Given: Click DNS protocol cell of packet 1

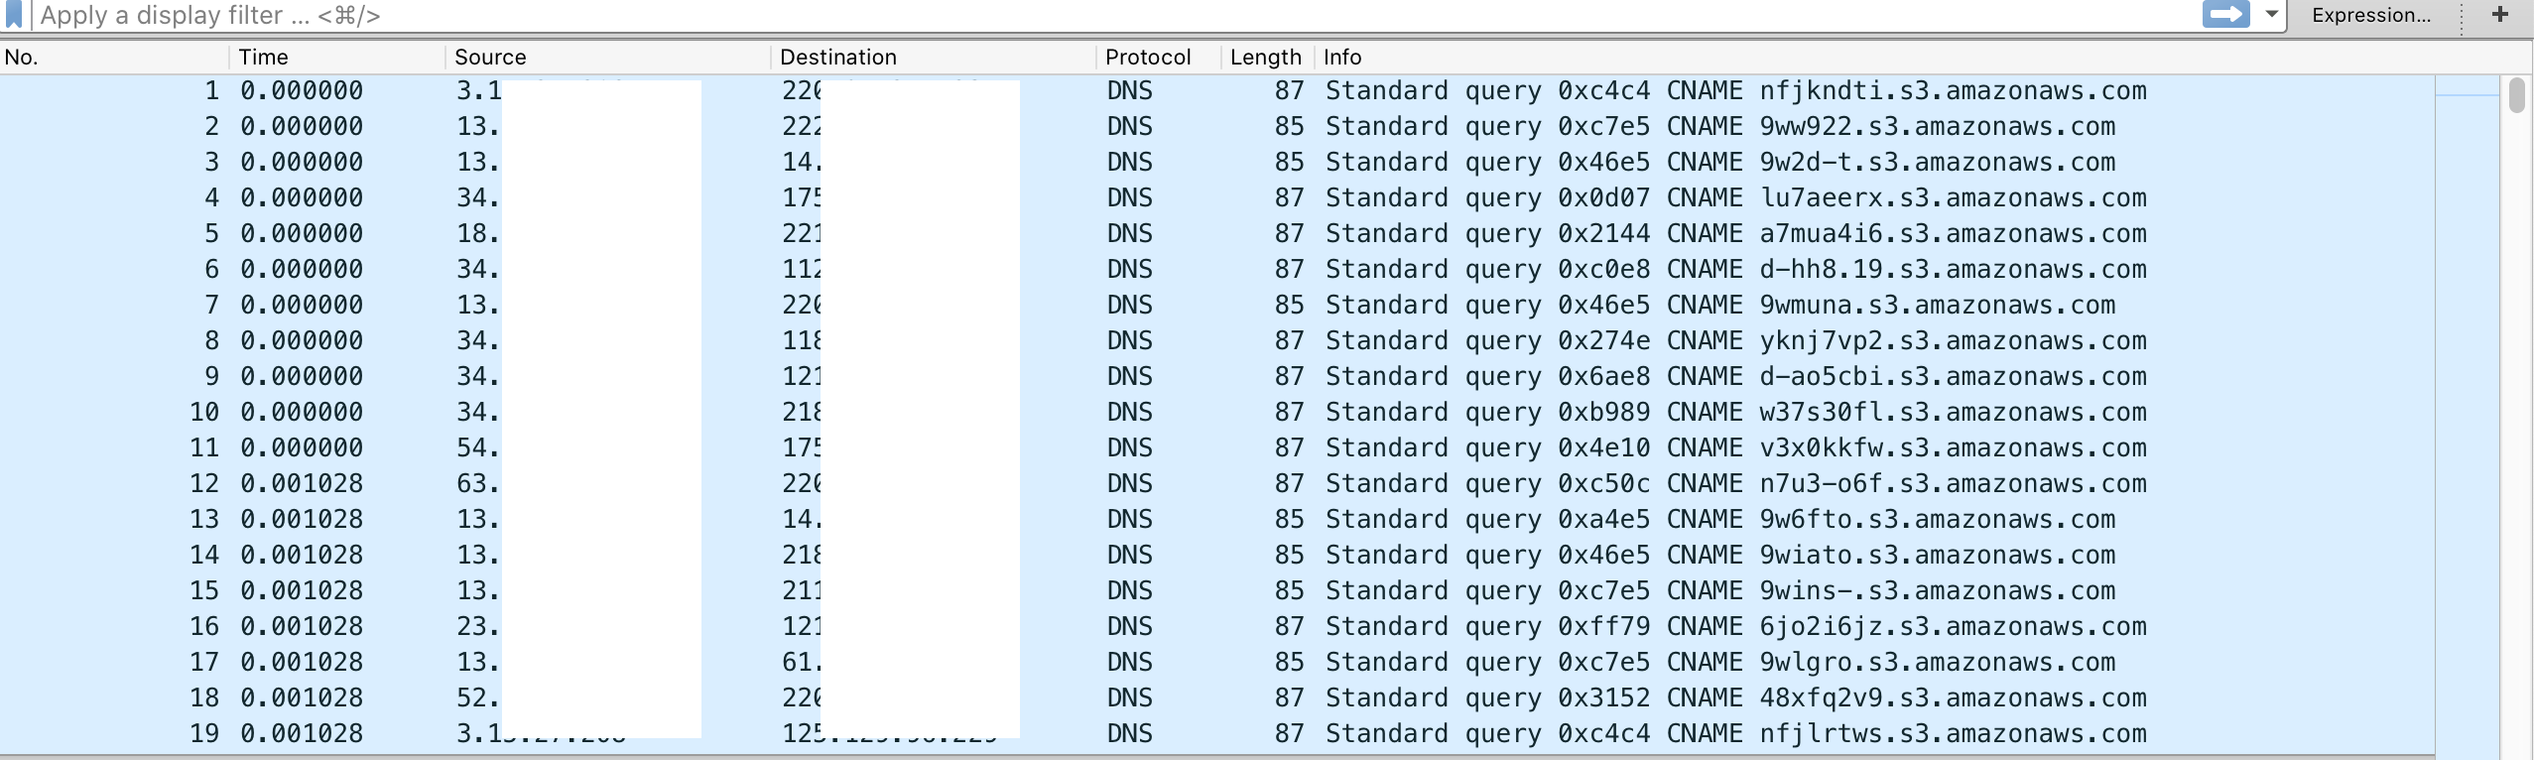Looking at the screenshot, I should [1130, 90].
